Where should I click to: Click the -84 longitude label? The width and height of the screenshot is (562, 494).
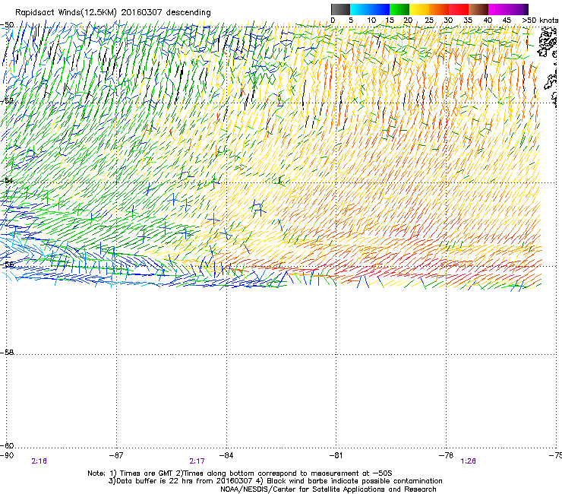(x=226, y=455)
